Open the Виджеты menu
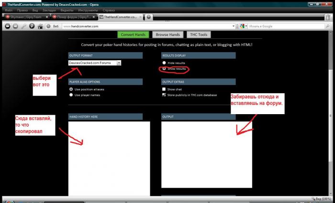The image size is (335, 203). click(x=67, y=10)
